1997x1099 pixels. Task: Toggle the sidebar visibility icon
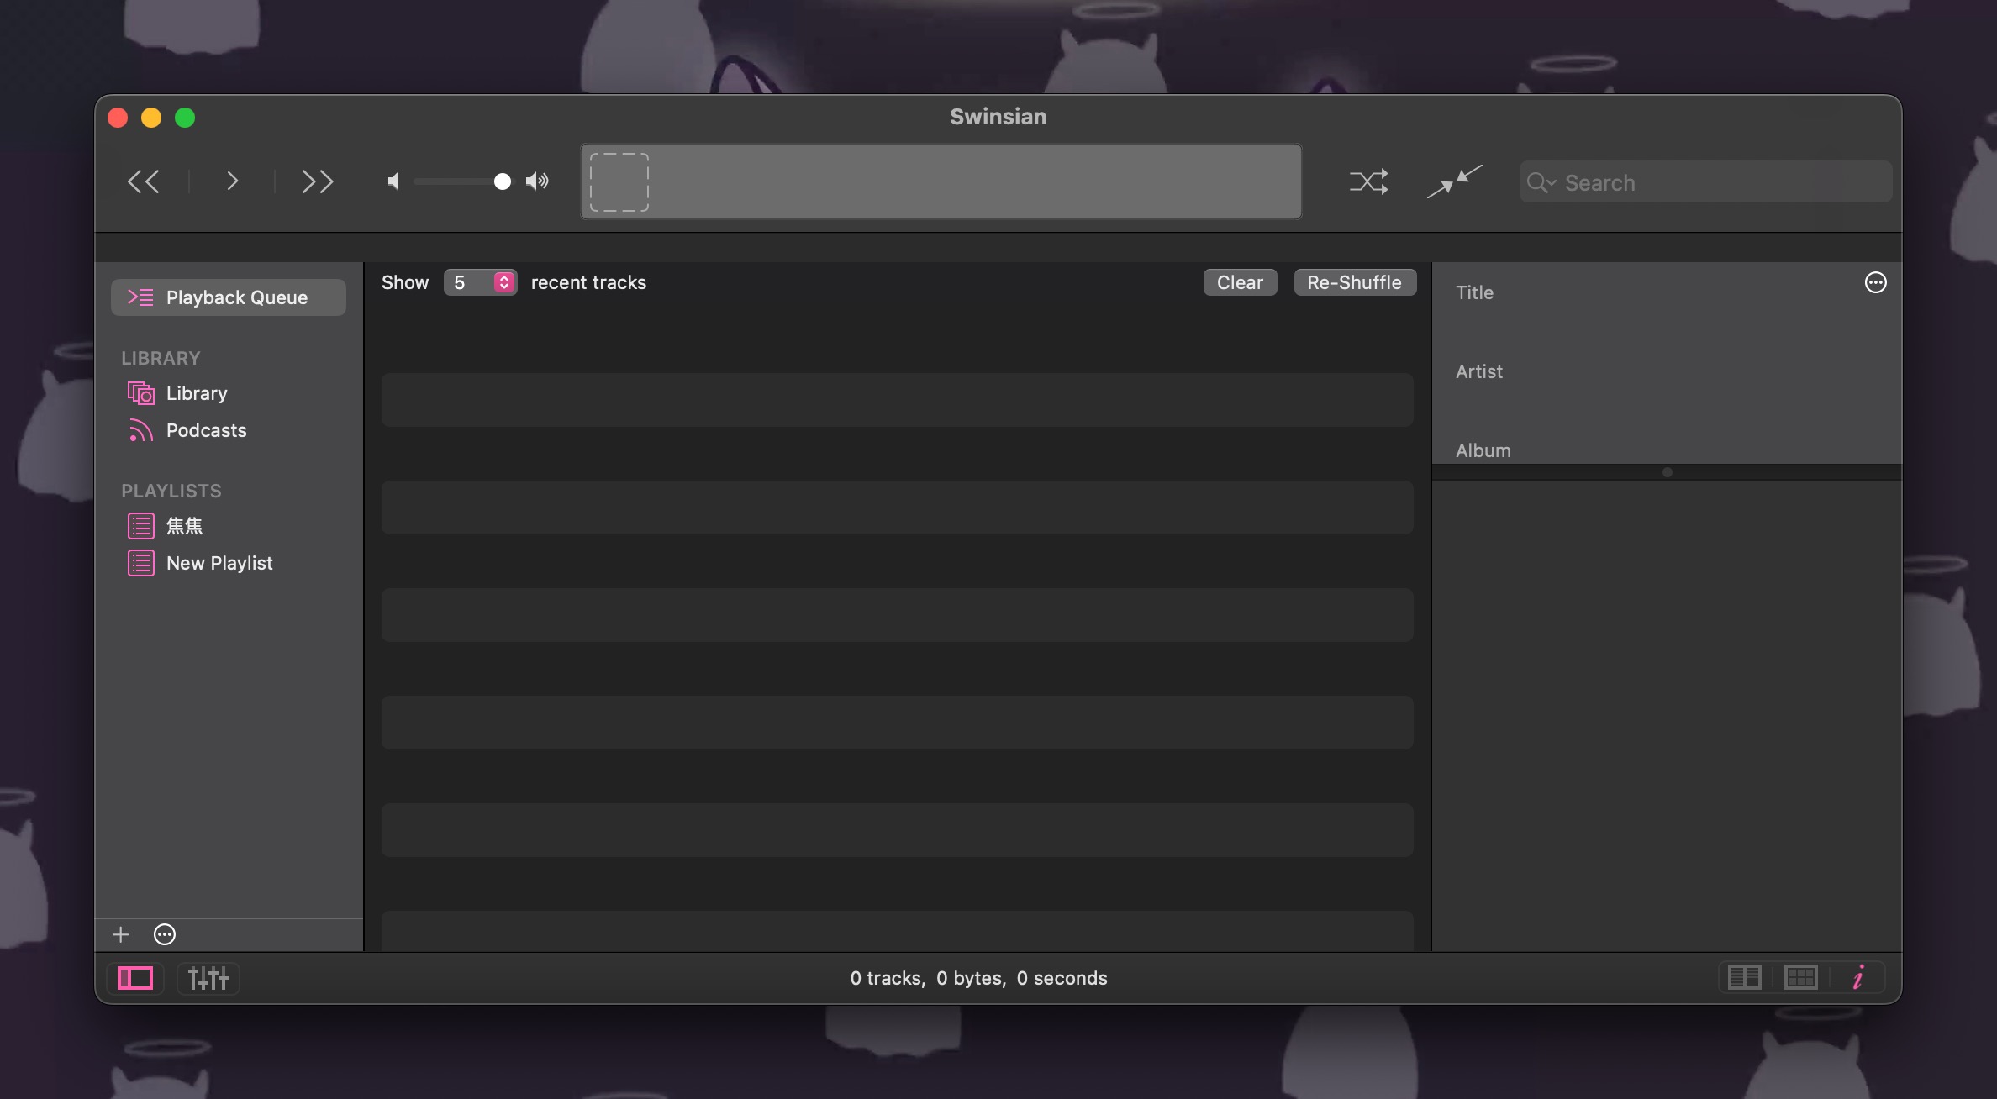(134, 978)
